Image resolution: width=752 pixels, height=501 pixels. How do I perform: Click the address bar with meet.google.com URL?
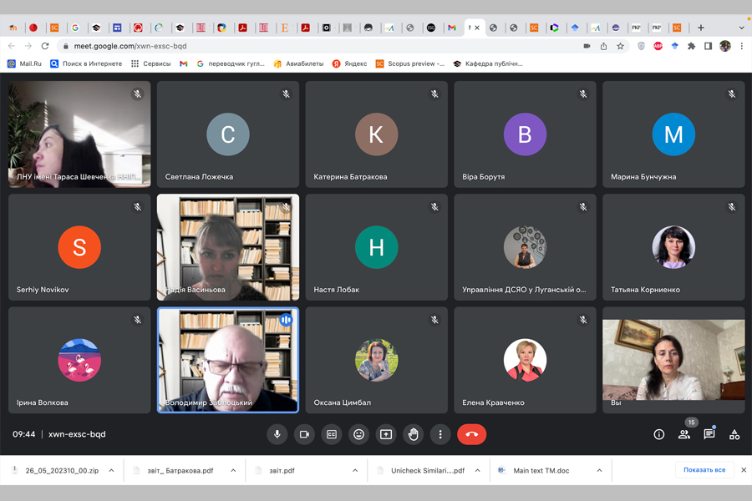point(317,46)
